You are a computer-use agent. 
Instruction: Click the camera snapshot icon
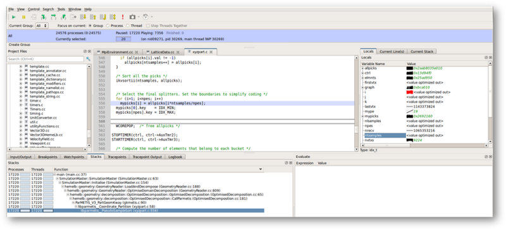132,17
